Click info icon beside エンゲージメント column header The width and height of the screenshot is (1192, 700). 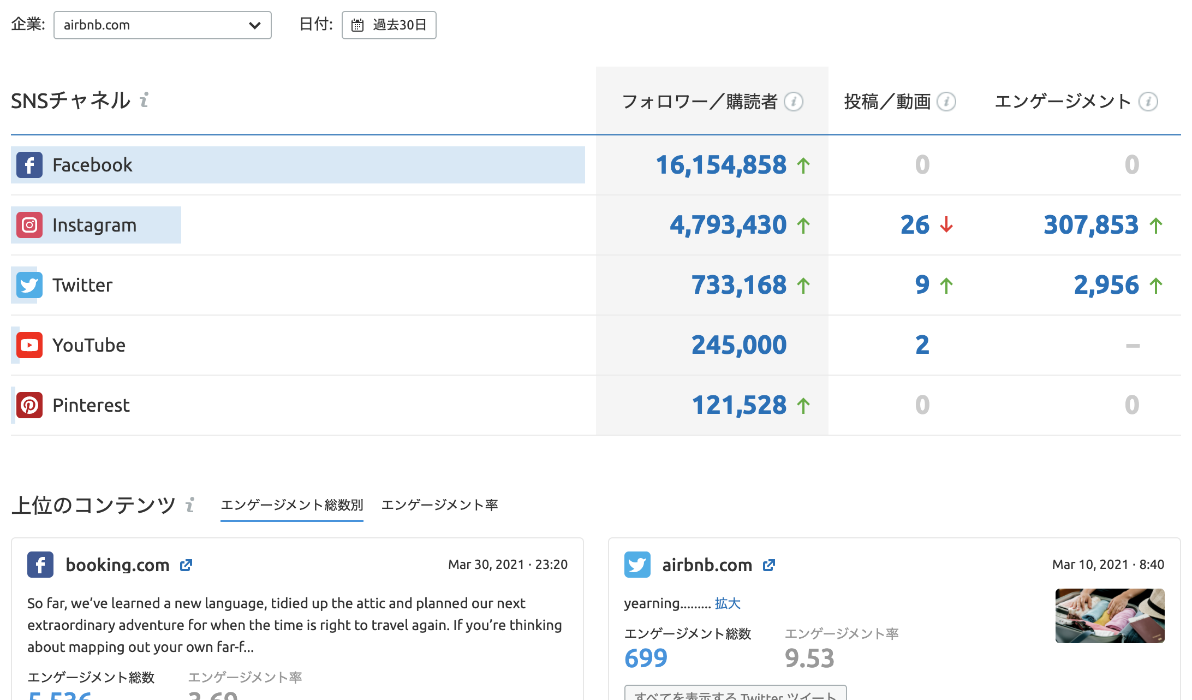pos(1148,102)
